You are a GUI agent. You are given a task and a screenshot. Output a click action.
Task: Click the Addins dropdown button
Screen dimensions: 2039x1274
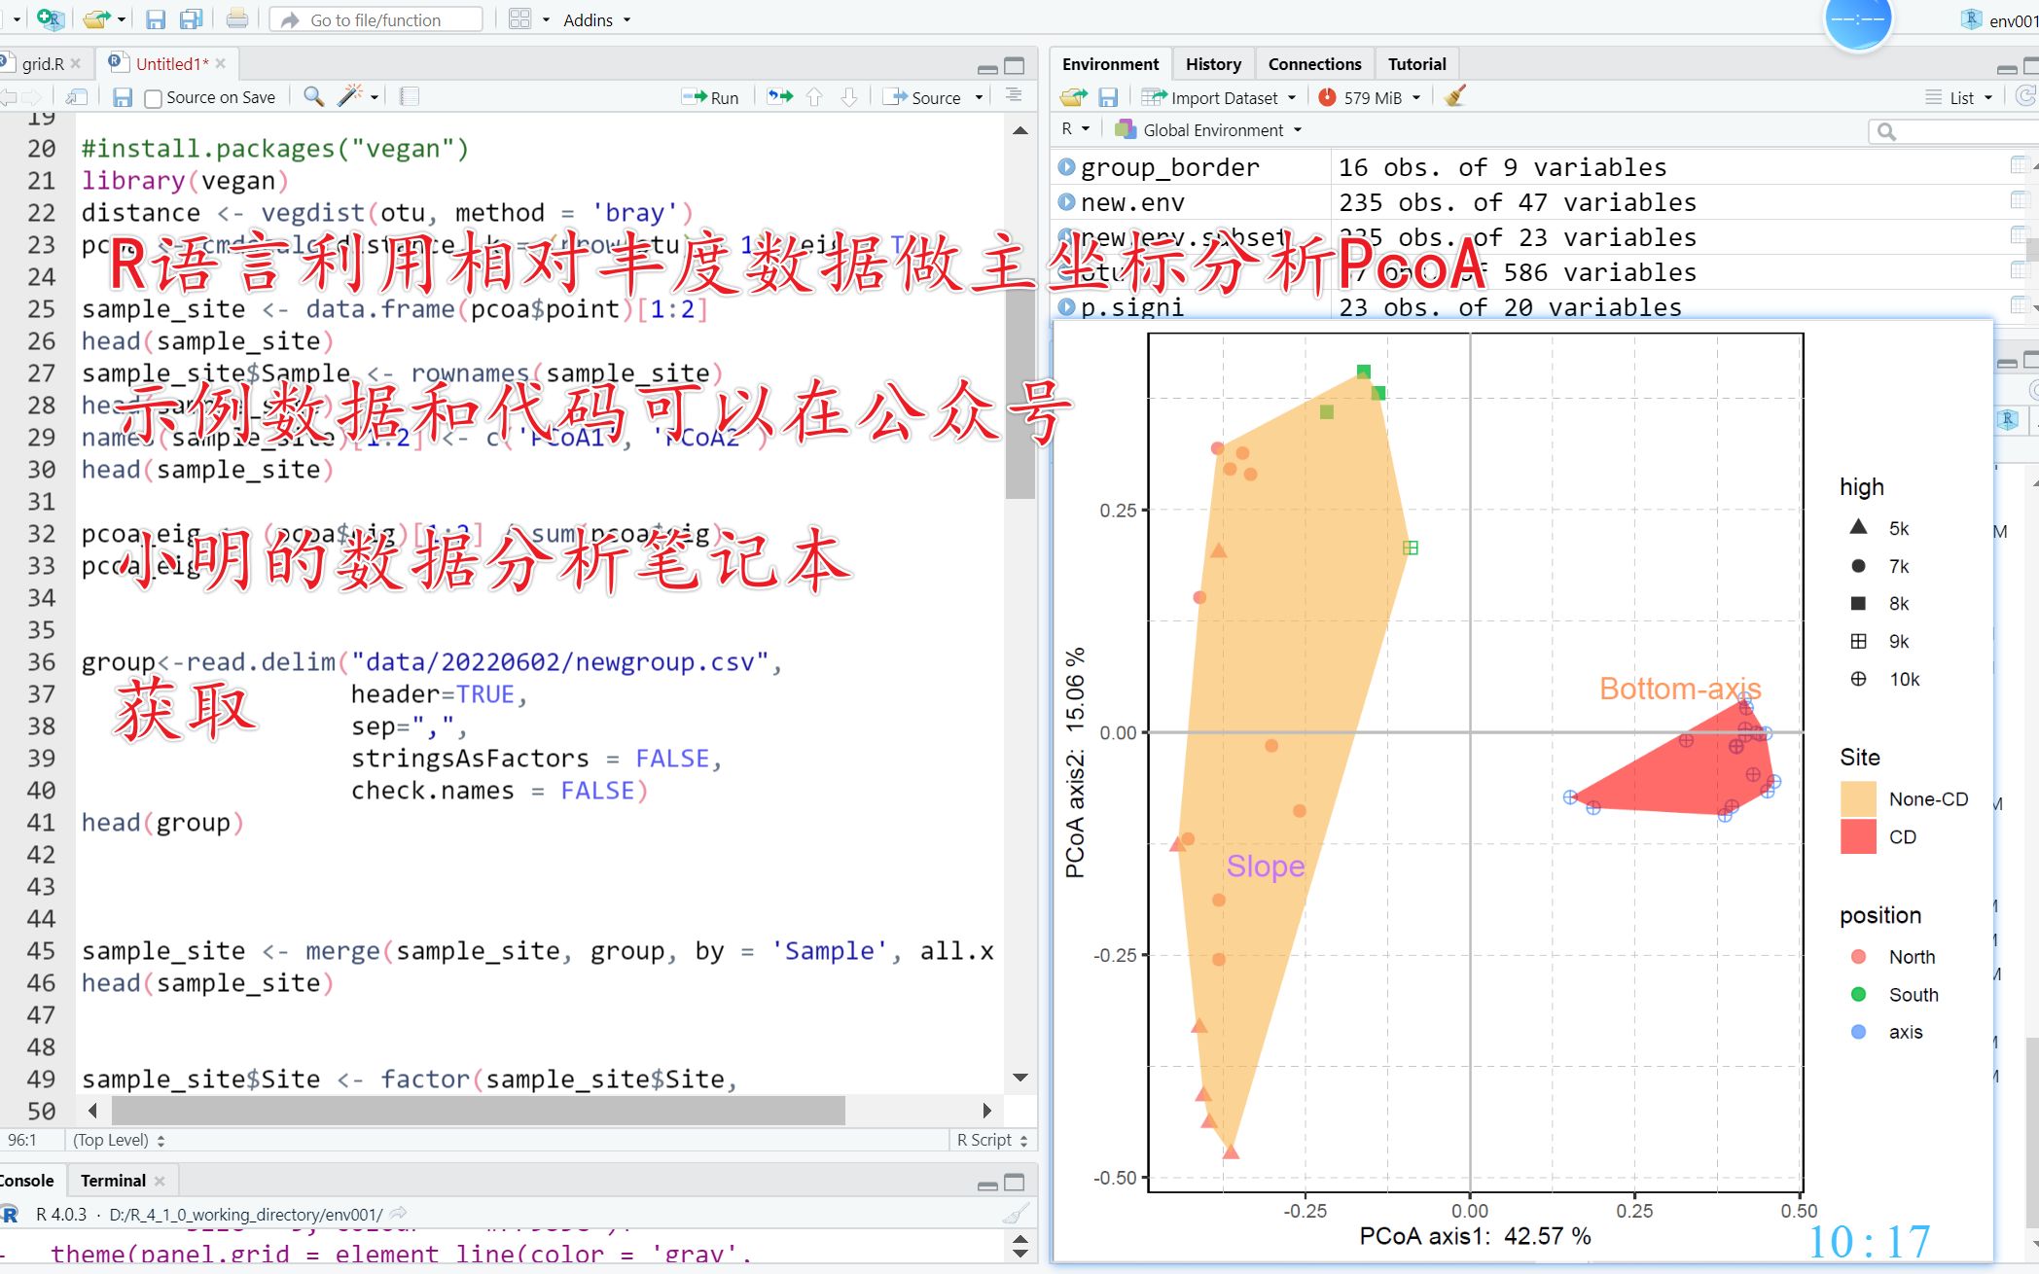[x=596, y=19]
